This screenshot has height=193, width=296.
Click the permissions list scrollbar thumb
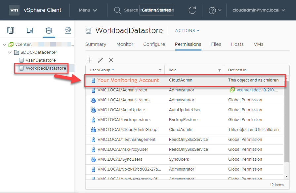(286, 121)
